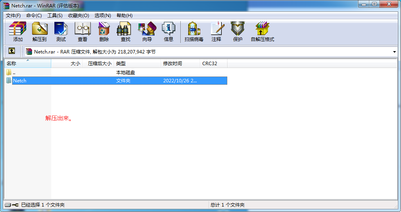Open the Comment (注释) toolbar icon

[216, 32]
